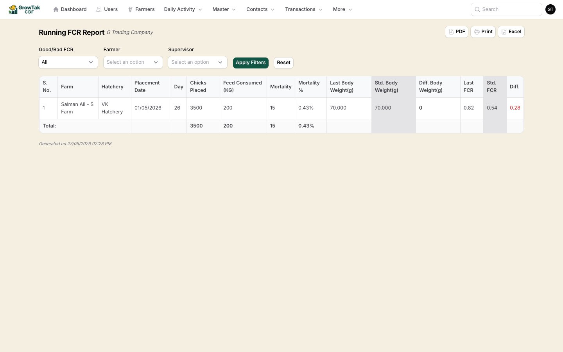Screen dimensions: 563x352
Task: Expand the Daily Activity menu
Action: pos(183,9)
